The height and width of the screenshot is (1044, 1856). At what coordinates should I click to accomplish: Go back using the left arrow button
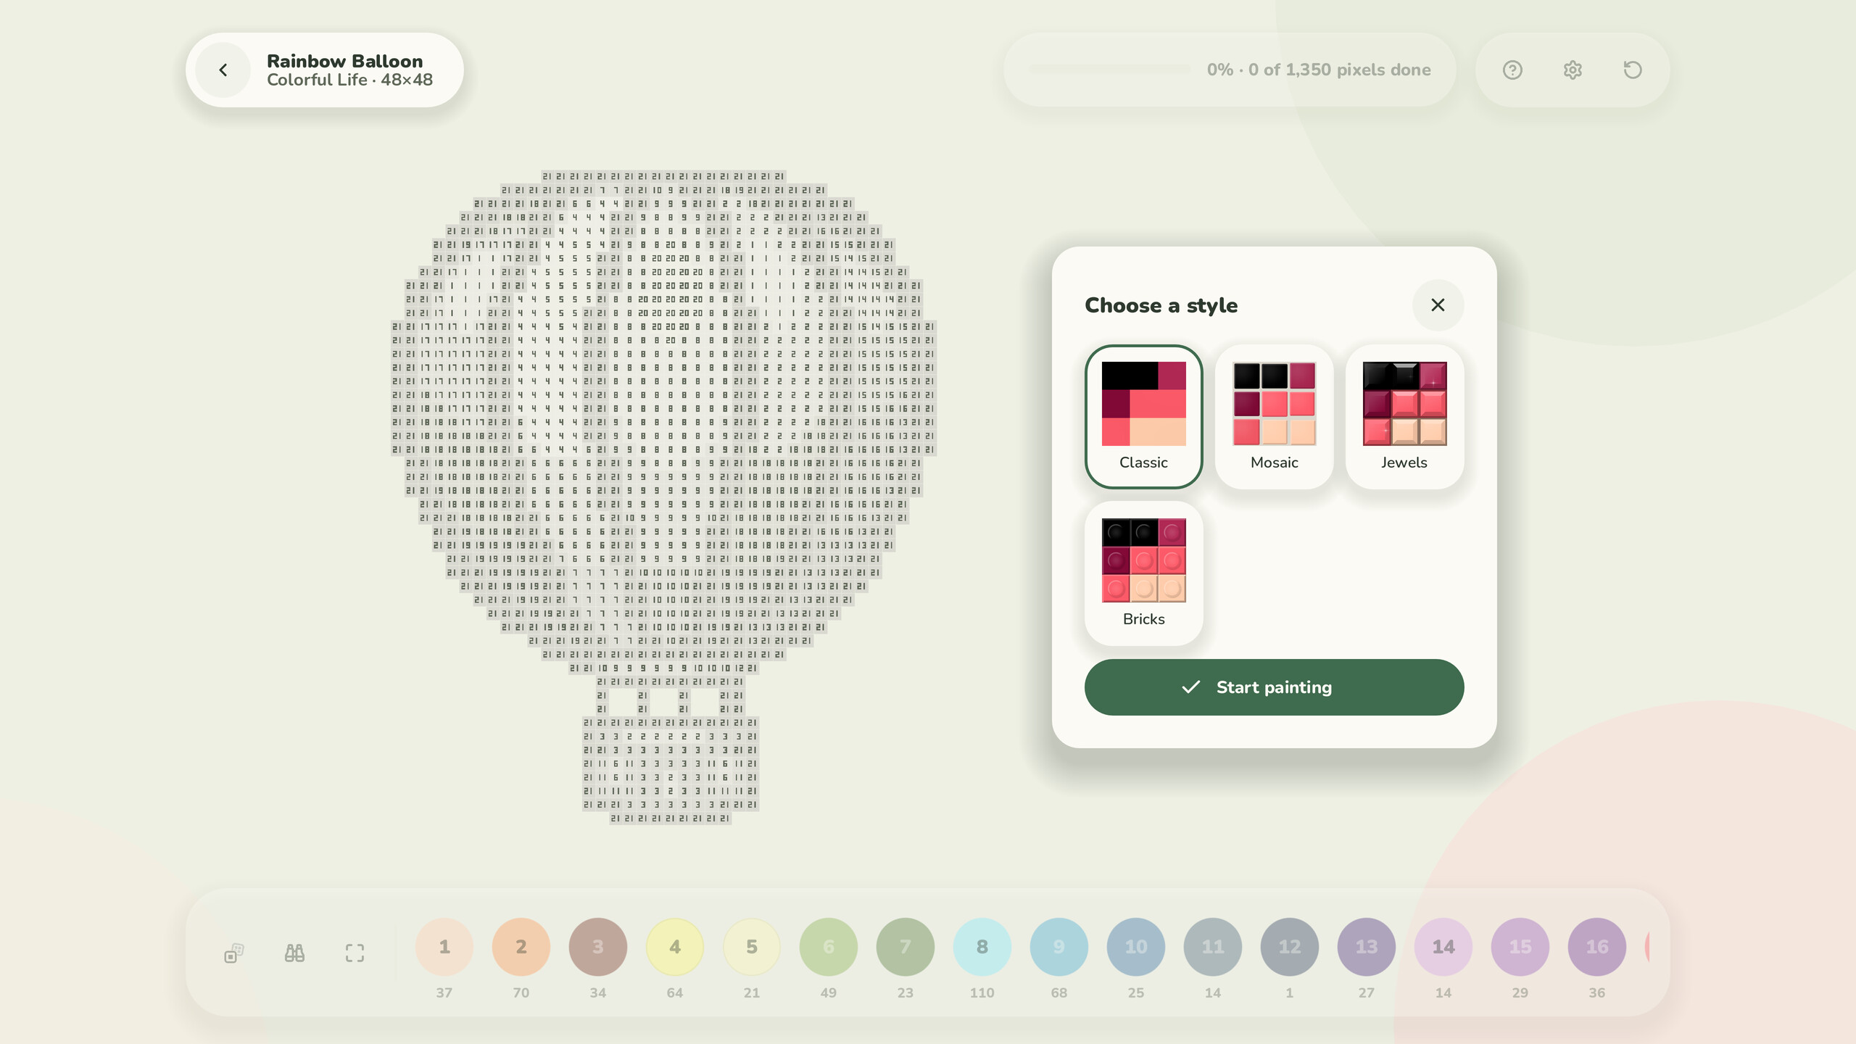pos(223,70)
